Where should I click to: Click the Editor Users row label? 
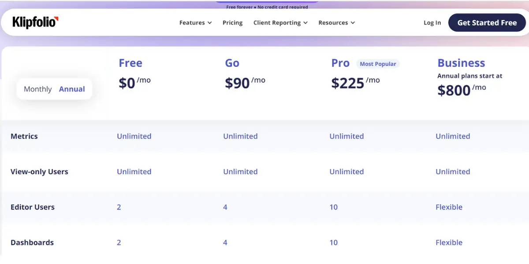tap(33, 207)
